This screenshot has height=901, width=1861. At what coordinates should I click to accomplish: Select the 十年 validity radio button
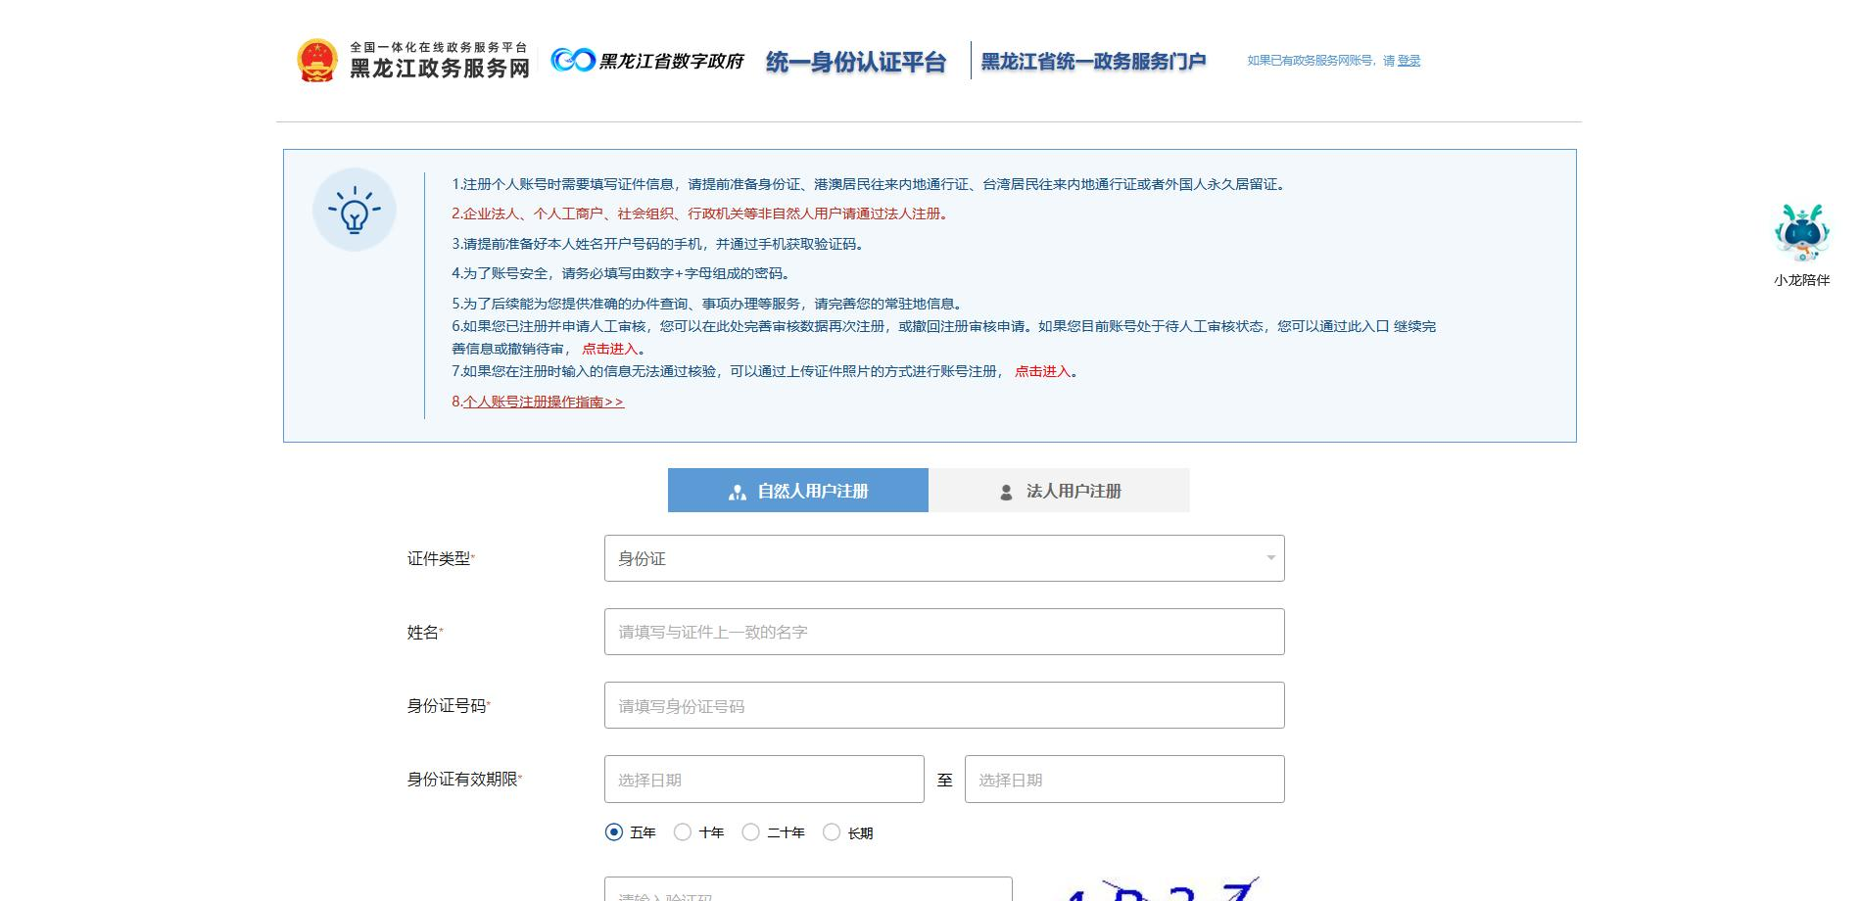click(x=683, y=832)
